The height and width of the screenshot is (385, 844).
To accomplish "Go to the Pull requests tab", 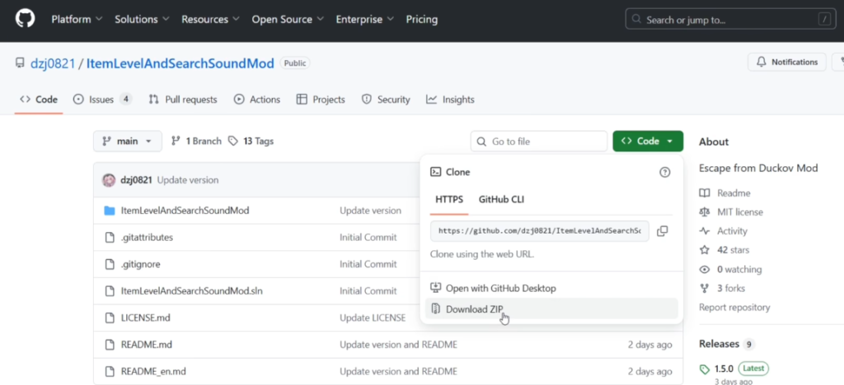I will (183, 100).
